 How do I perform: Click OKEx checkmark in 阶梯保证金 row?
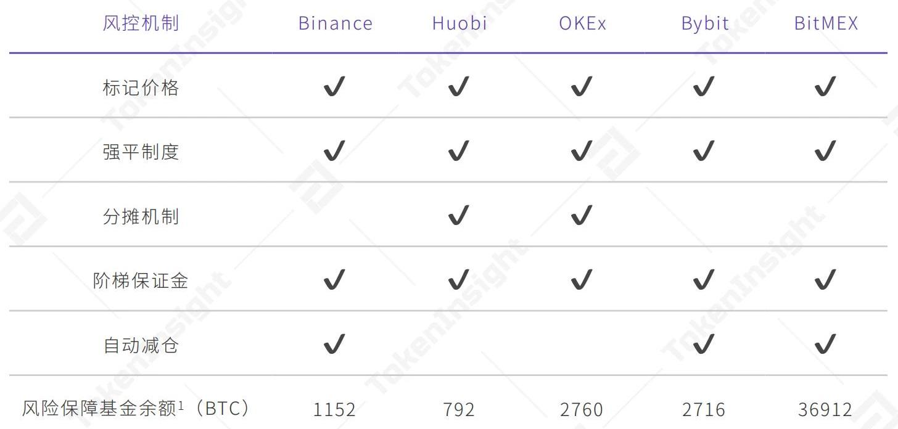[581, 280]
